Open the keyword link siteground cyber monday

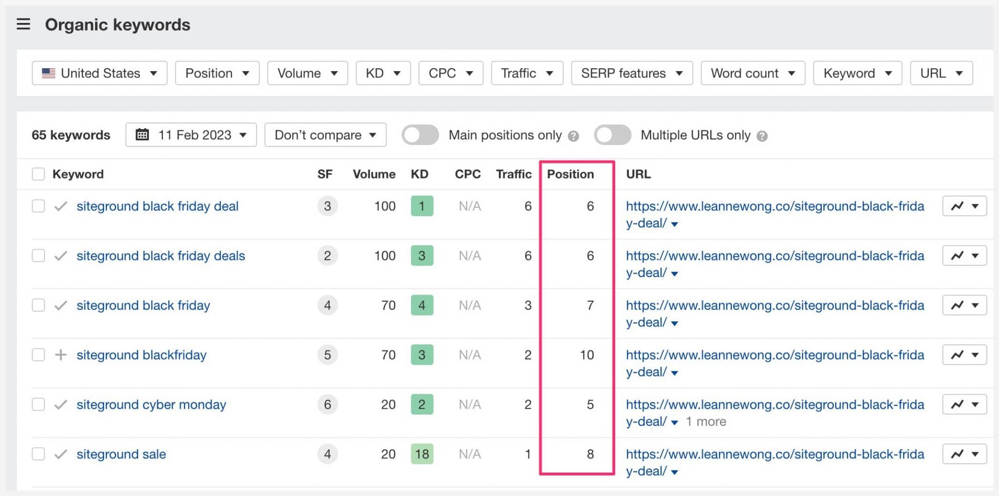[151, 404]
